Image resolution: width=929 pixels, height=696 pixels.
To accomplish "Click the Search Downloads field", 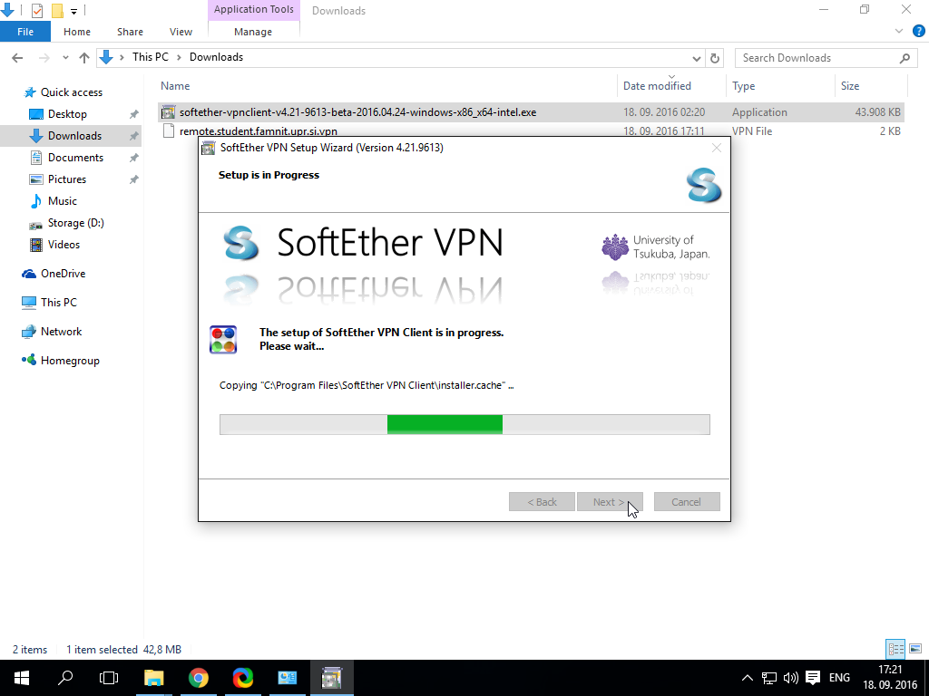I will [826, 57].
